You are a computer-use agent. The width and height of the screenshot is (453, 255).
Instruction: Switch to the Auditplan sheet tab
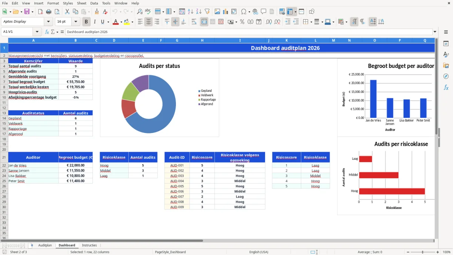[45, 245]
